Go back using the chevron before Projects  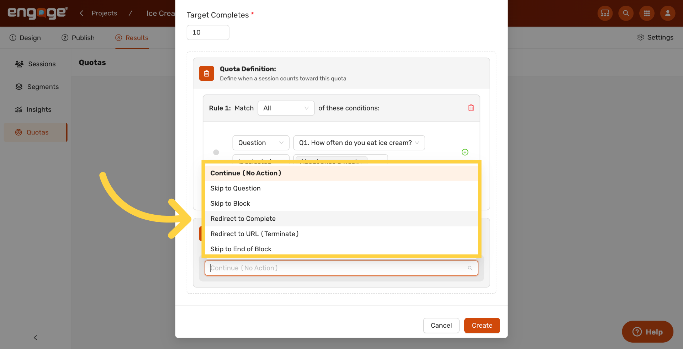[81, 13]
